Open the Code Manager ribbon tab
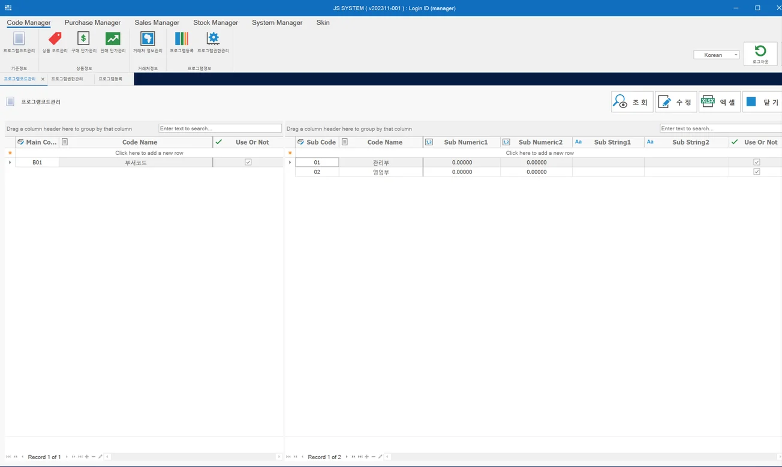Viewport: 782px width, 467px height. (x=29, y=22)
